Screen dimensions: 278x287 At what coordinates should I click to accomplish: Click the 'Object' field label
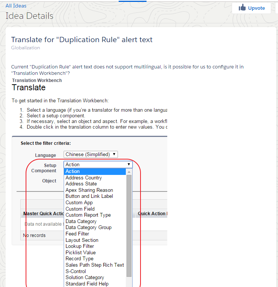(49, 181)
